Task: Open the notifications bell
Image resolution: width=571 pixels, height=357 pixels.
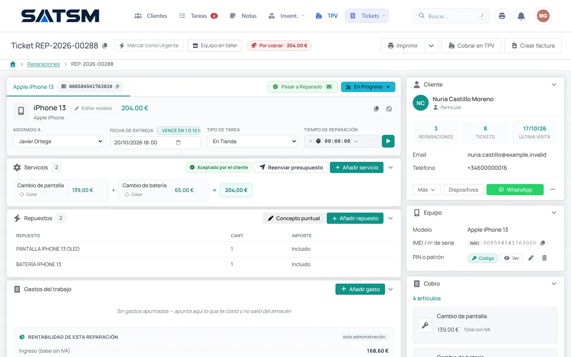Action: tap(521, 16)
